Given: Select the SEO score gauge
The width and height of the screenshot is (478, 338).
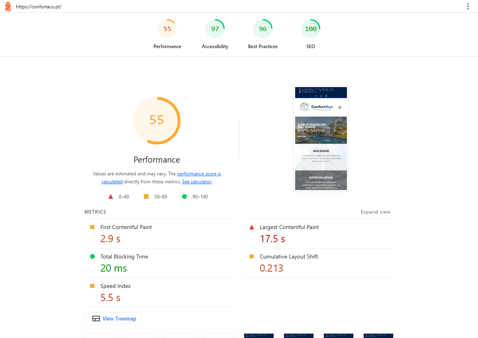Looking at the screenshot, I should click(311, 34).
